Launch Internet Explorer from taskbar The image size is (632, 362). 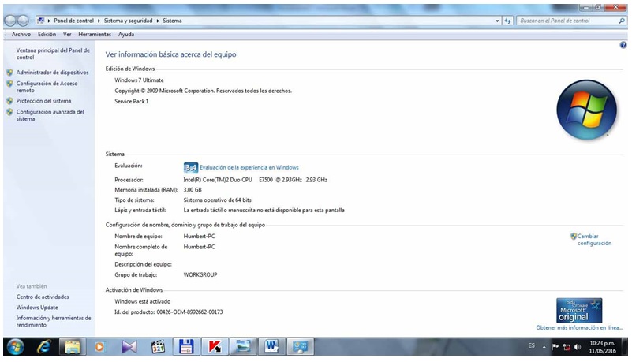[43, 347]
